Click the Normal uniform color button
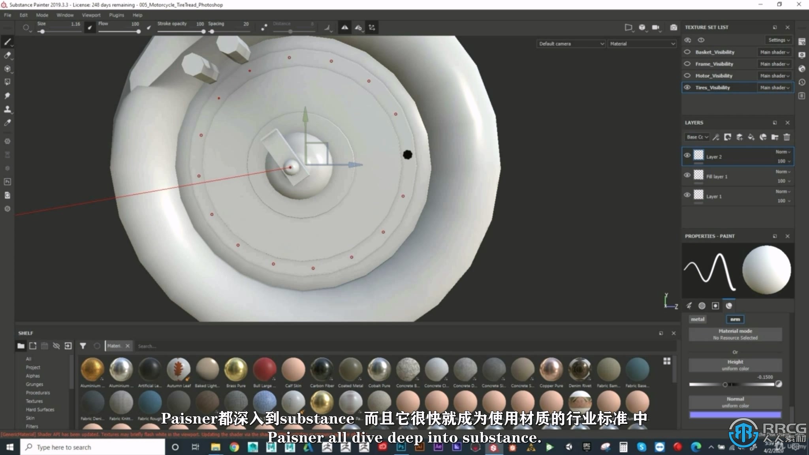809x455 pixels. (735, 402)
